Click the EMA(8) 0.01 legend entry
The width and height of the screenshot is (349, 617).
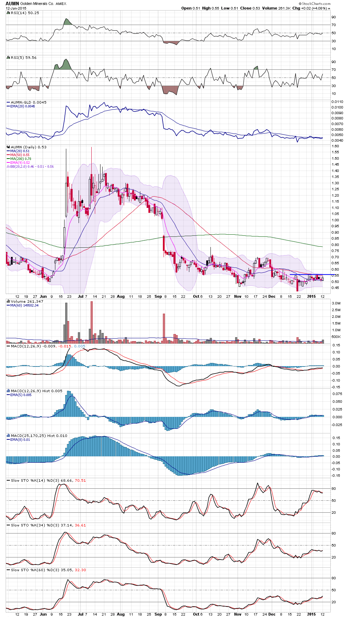18,439
